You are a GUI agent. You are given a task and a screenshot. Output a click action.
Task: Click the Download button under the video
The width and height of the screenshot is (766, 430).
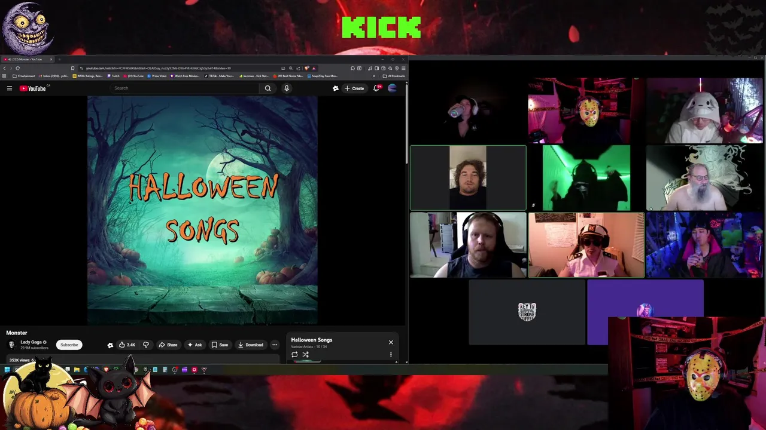250,345
